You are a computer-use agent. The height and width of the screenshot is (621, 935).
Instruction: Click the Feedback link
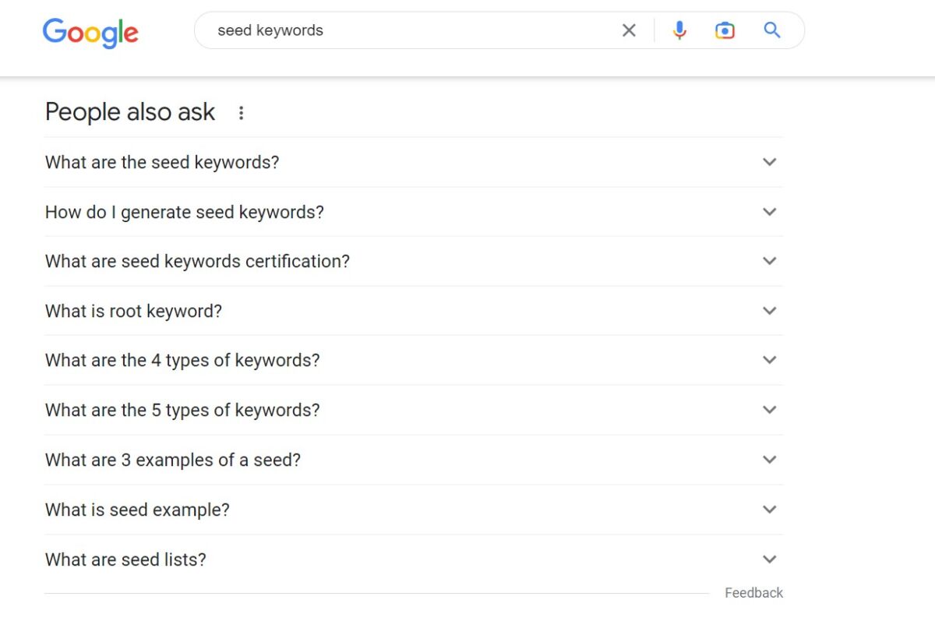point(753,592)
